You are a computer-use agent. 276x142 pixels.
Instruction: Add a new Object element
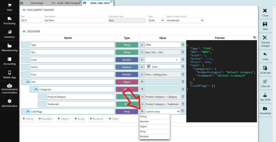pyautogui.click(x=63, y=119)
